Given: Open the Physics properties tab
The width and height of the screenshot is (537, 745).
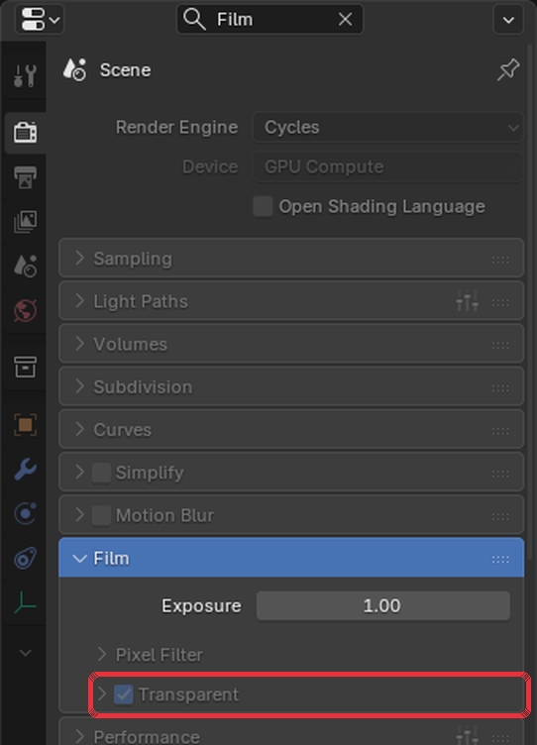Looking at the screenshot, I should (x=25, y=513).
